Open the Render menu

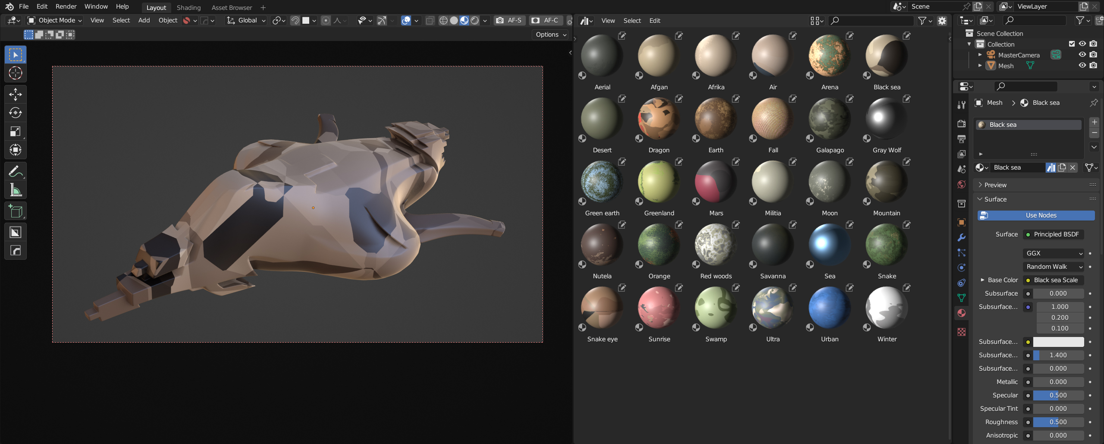[x=66, y=6]
